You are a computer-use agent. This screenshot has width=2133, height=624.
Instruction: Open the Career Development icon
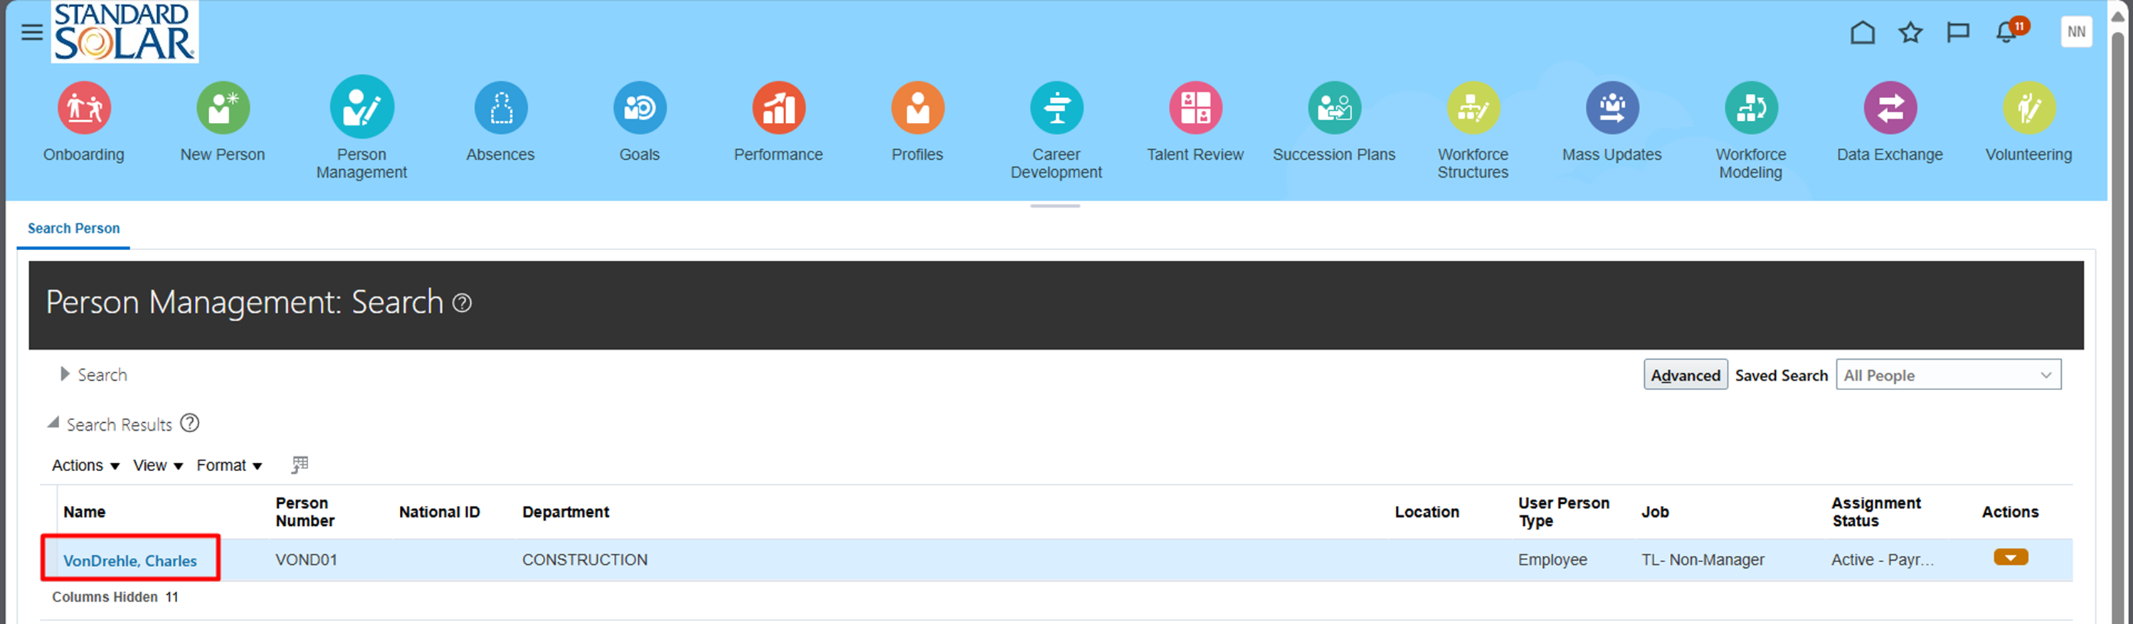(x=1057, y=107)
